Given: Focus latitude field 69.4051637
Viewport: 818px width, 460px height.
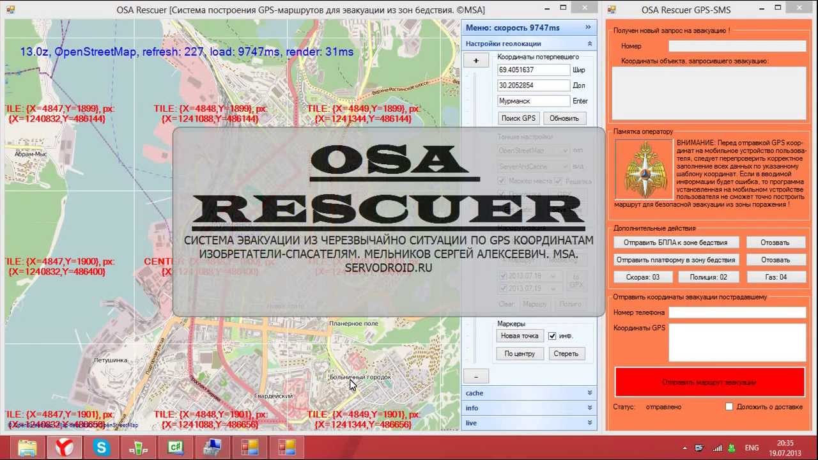Looking at the screenshot, I should [534, 70].
